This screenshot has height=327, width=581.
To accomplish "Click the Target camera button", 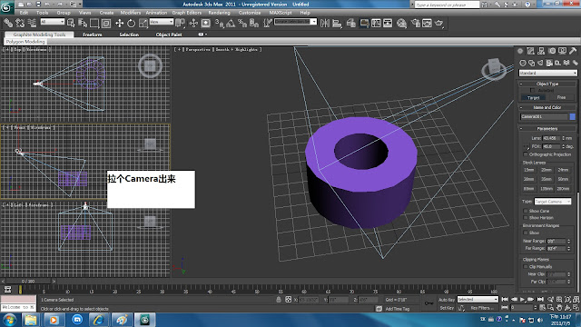I will click(533, 97).
